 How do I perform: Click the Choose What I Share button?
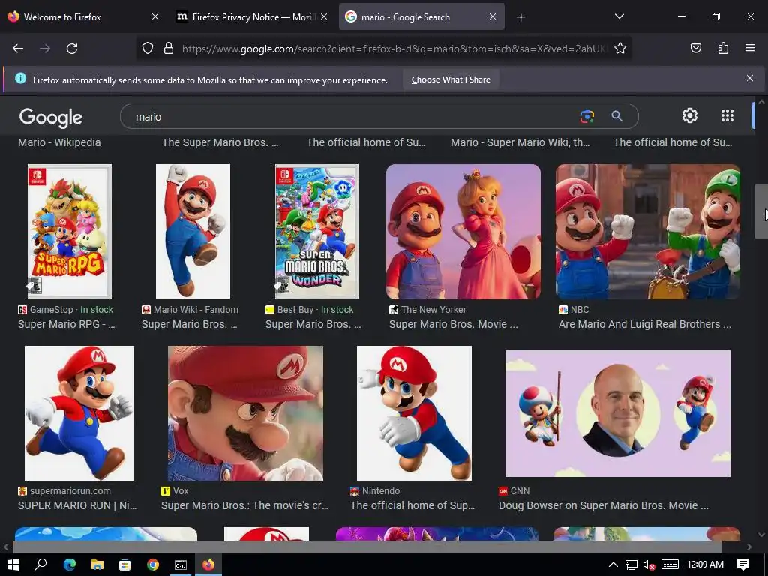(451, 79)
